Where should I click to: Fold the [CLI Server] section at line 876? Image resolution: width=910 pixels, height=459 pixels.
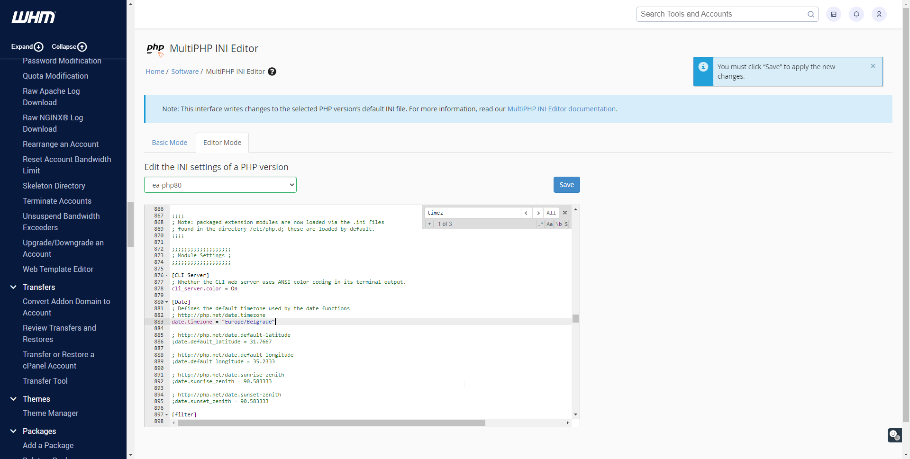point(166,276)
